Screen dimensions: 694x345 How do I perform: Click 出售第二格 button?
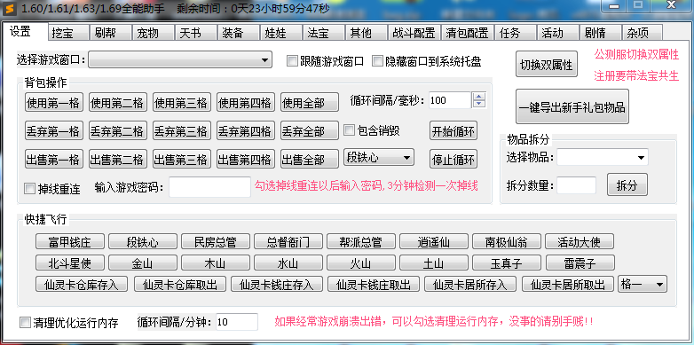pos(118,159)
